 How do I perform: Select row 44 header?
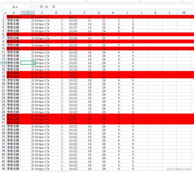coord(3,169)
